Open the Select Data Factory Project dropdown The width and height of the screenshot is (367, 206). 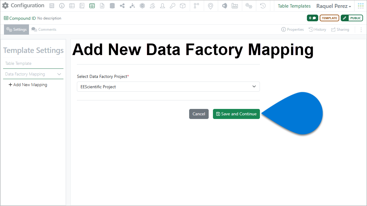coord(168,87)
